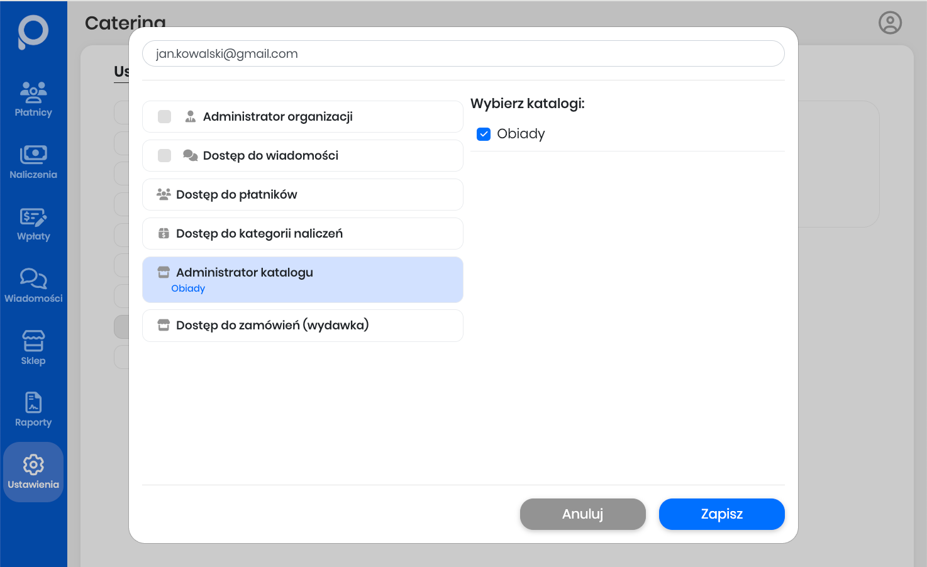Viewport: 927px width, 567px height.
Task: Open Wiadomości messages section
Action: click(33, 286)
